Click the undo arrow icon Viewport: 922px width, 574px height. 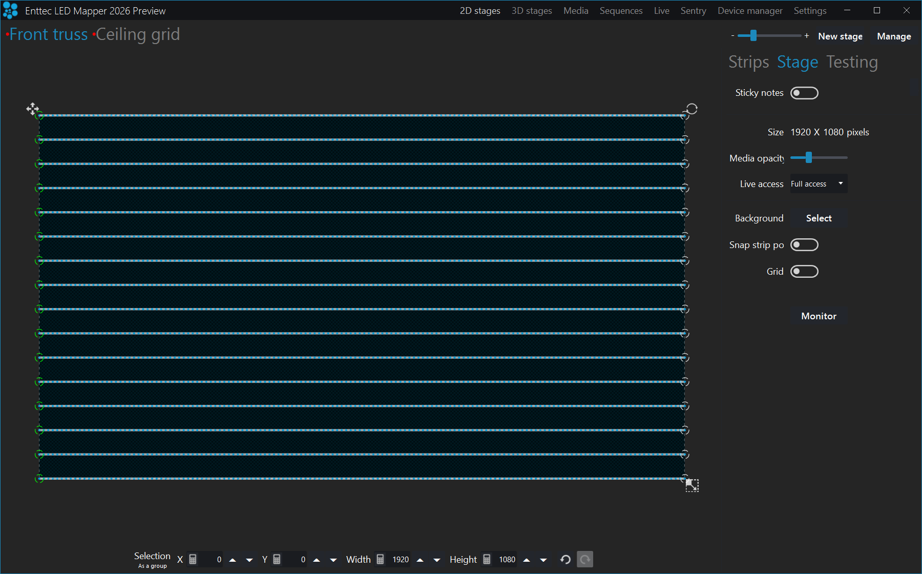pyautogui.click(x=565, y=559)
